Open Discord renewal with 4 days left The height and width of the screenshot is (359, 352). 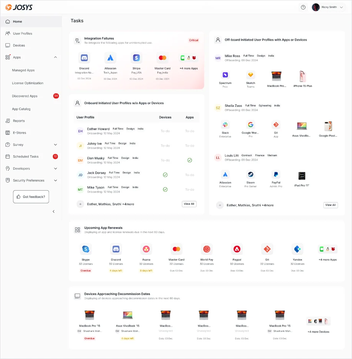[x=116, y=249]
